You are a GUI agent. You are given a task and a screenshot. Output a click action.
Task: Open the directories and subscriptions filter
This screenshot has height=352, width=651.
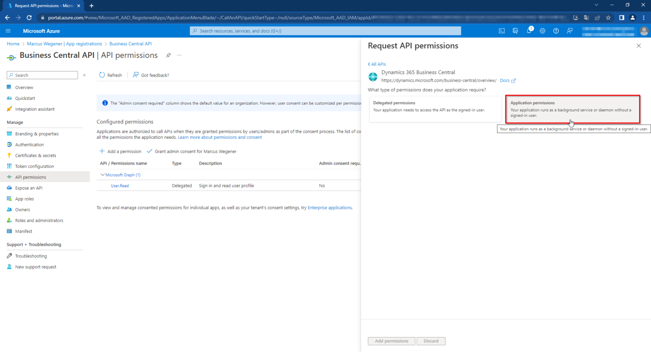515,30
